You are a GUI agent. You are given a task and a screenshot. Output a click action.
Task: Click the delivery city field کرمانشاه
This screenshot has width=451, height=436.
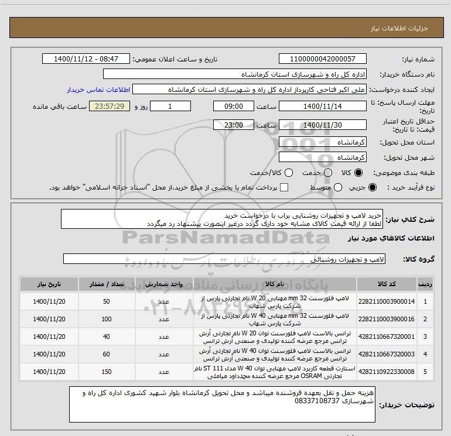point(322,157)
